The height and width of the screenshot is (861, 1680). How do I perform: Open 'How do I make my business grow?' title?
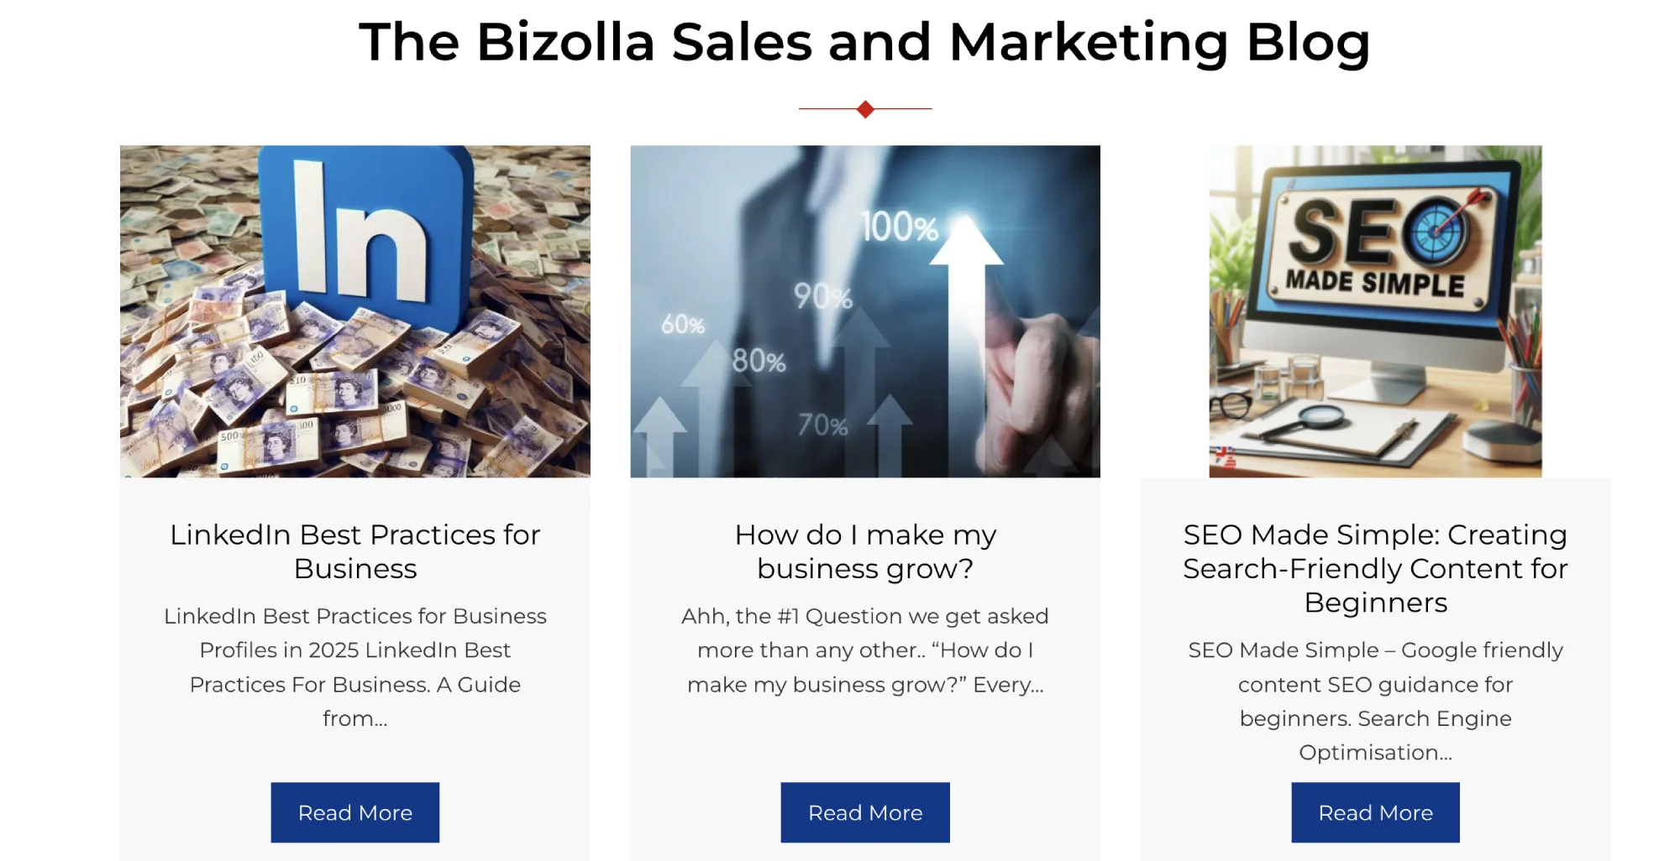[x=865, y=551]
